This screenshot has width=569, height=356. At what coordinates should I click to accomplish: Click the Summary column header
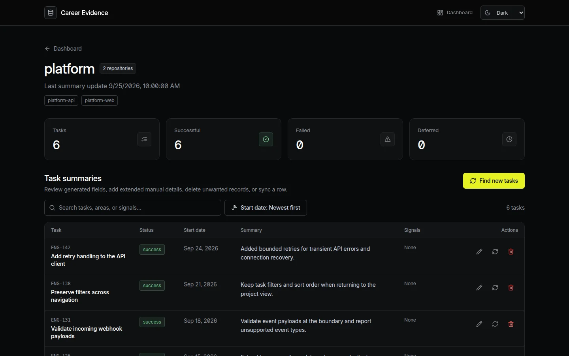point(251,230)
